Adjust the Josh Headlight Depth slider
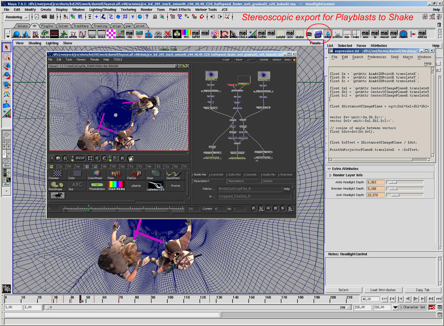The image size is (444, 326). pos(395,195)
